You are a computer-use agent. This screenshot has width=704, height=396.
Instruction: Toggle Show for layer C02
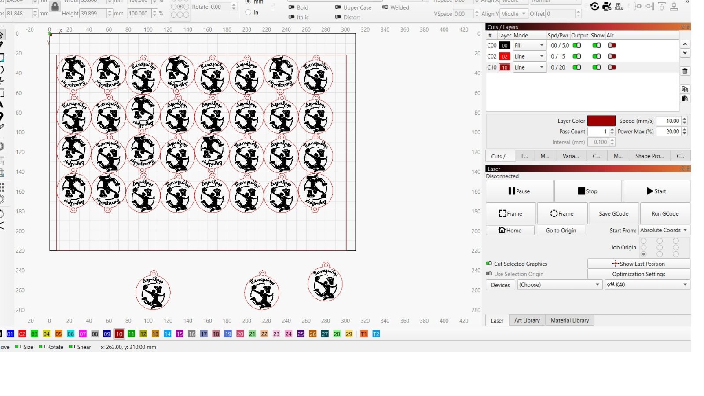point(597,56)
